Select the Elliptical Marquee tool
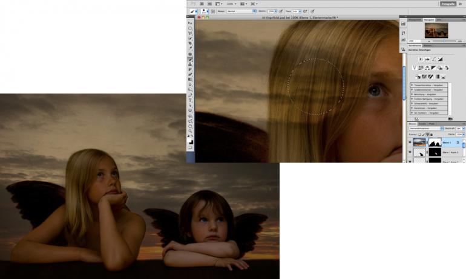 click(190, 28)
